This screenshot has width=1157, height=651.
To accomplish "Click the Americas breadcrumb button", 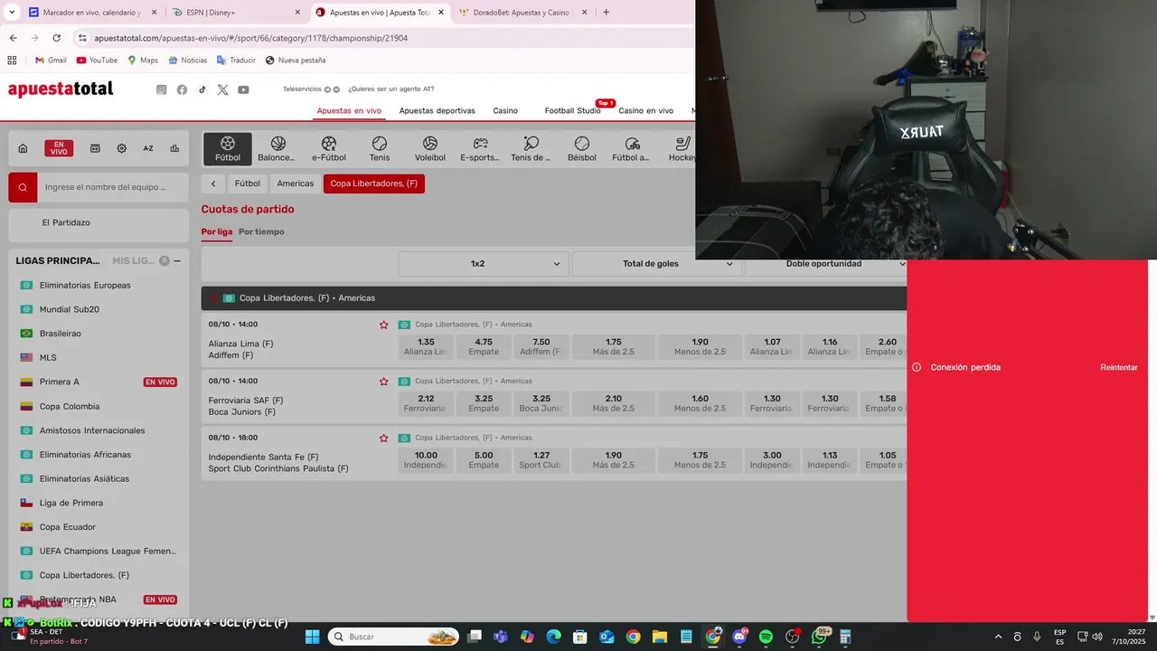I will (x=296, y=184).
